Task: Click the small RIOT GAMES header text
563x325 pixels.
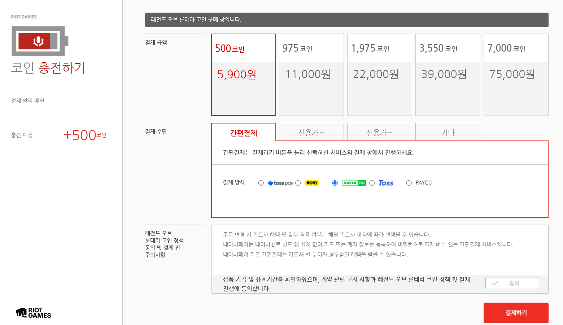Action: [24, 17]
